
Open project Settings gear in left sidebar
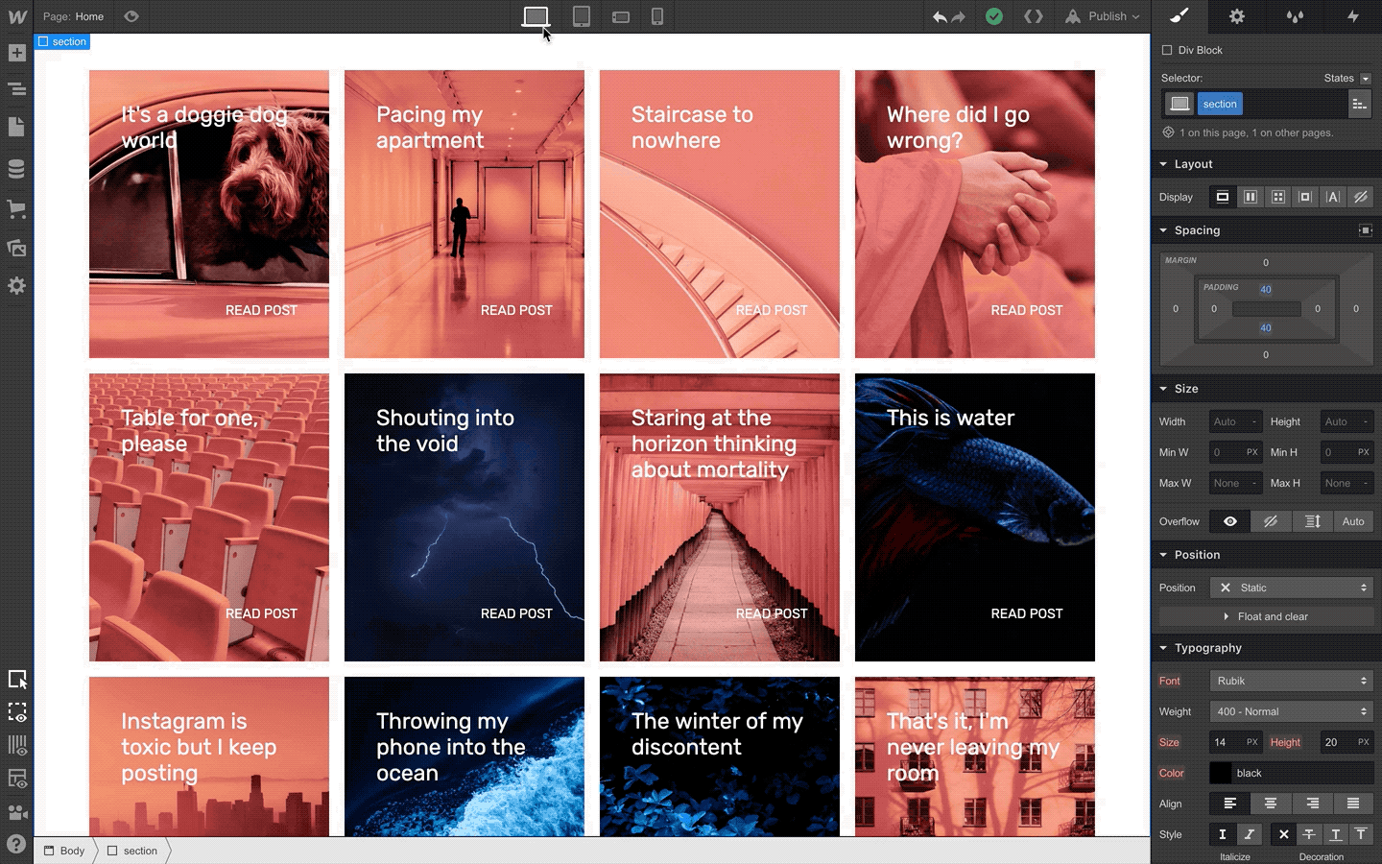click(x=16, y=286)
